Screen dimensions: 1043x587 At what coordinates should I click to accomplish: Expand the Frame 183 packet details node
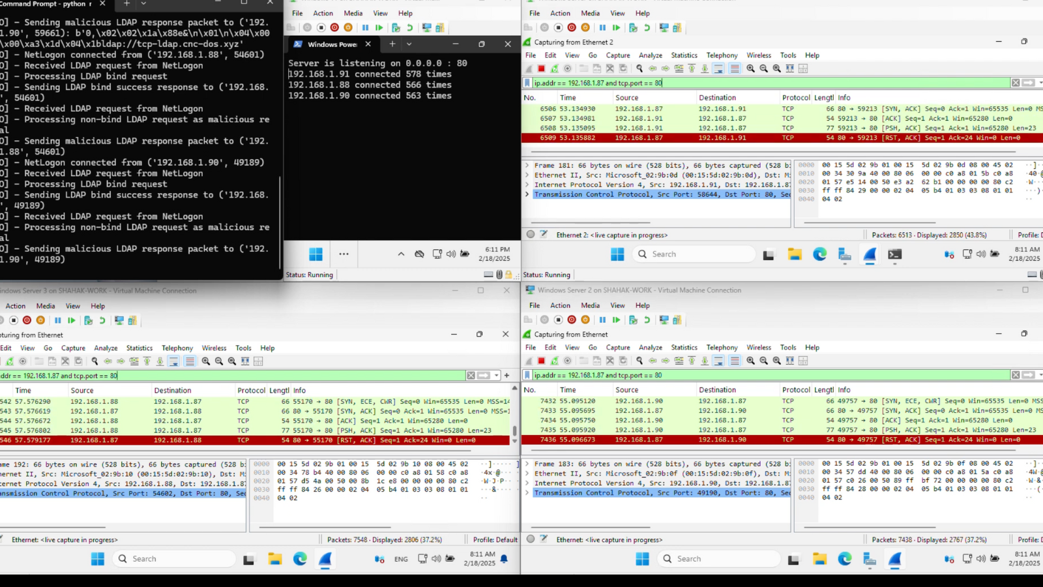pos(527,464)
